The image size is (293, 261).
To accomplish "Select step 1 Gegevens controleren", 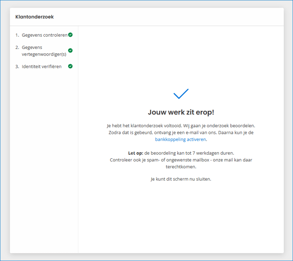I will pos(45,35).
